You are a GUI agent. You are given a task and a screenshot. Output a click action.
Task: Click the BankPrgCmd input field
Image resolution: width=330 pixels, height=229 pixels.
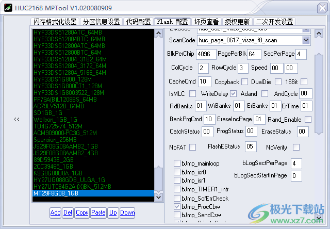point(209,119)
